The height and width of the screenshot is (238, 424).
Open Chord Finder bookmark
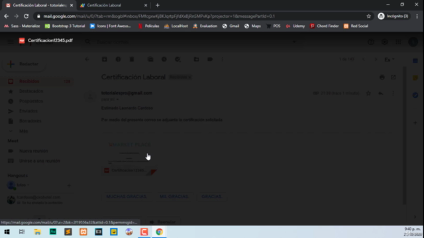[324, 26]
